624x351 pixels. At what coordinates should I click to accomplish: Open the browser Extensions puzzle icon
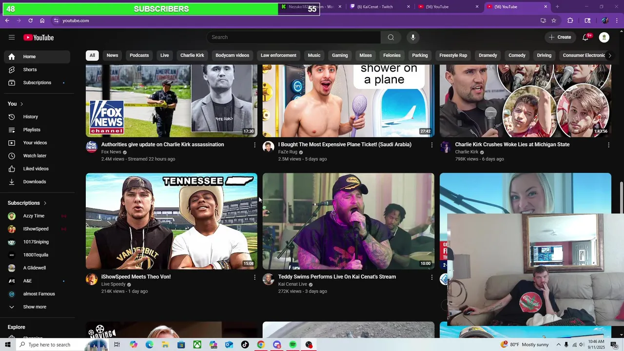pos(570,20)
